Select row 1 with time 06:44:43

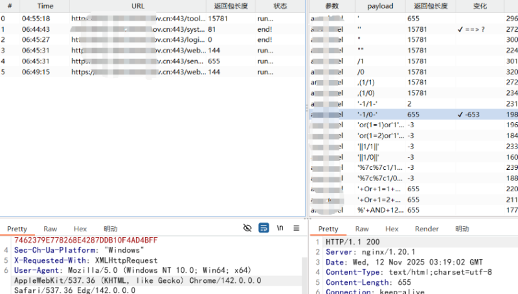coord(152,29)
